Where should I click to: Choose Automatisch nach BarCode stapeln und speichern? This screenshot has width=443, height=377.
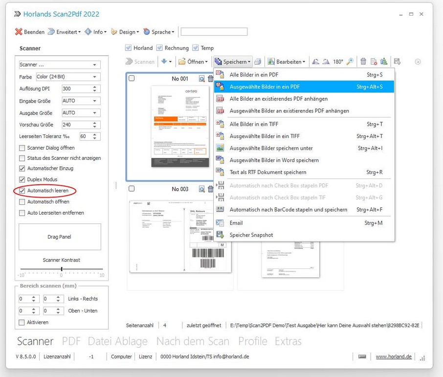pos(304,210)
